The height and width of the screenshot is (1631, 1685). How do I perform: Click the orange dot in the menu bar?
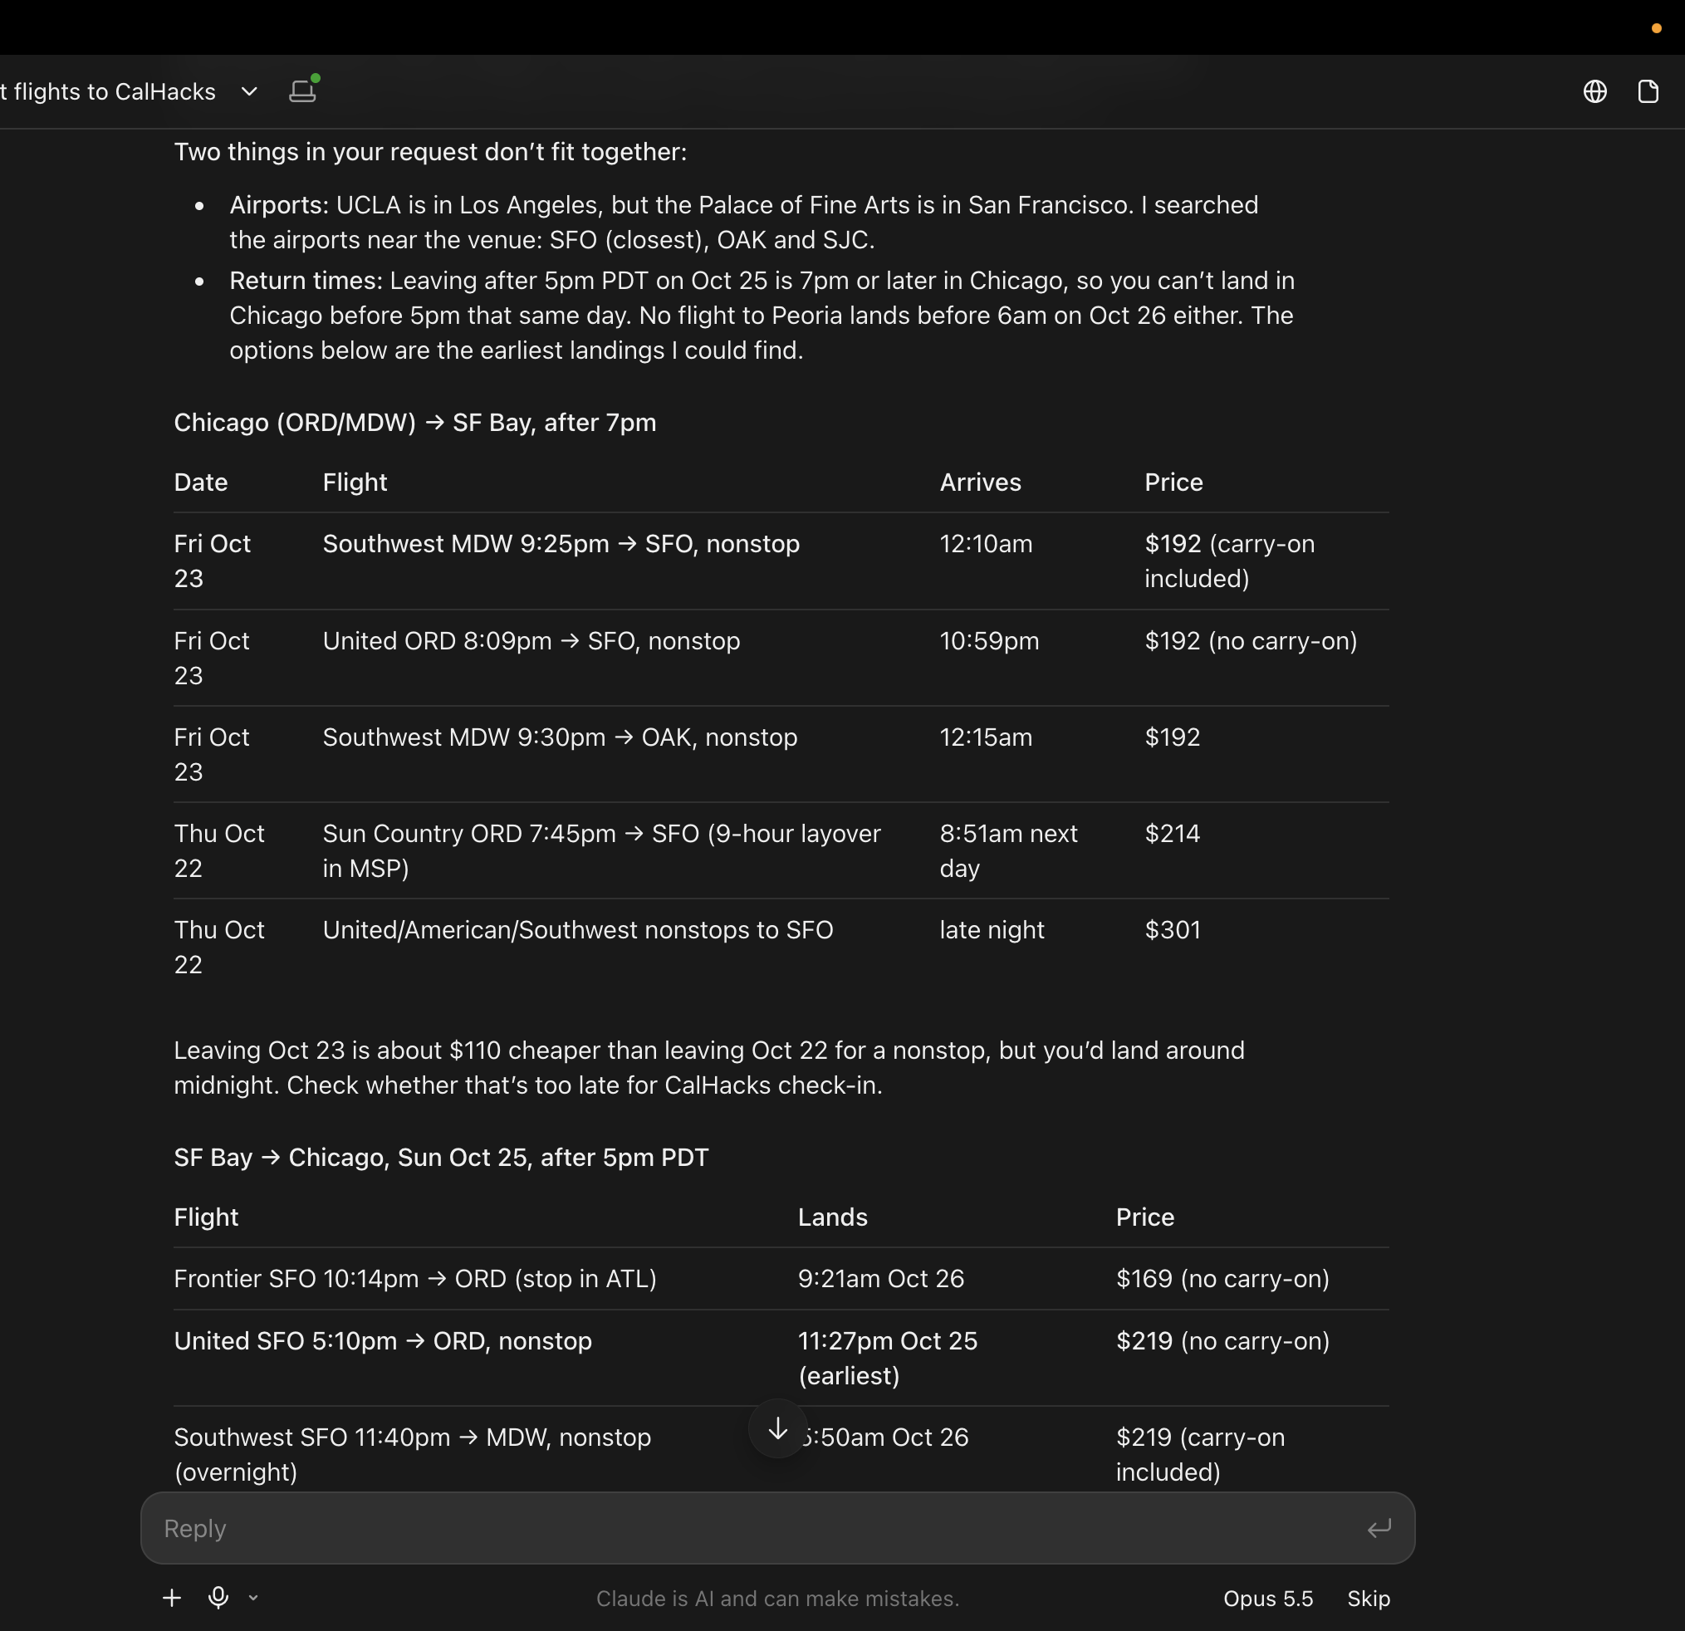pos(1656,28)
